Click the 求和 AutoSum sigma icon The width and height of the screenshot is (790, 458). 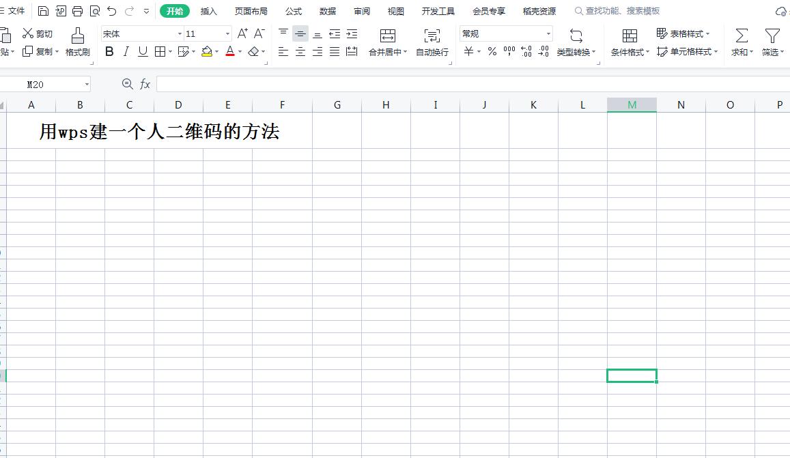(742, 35)
